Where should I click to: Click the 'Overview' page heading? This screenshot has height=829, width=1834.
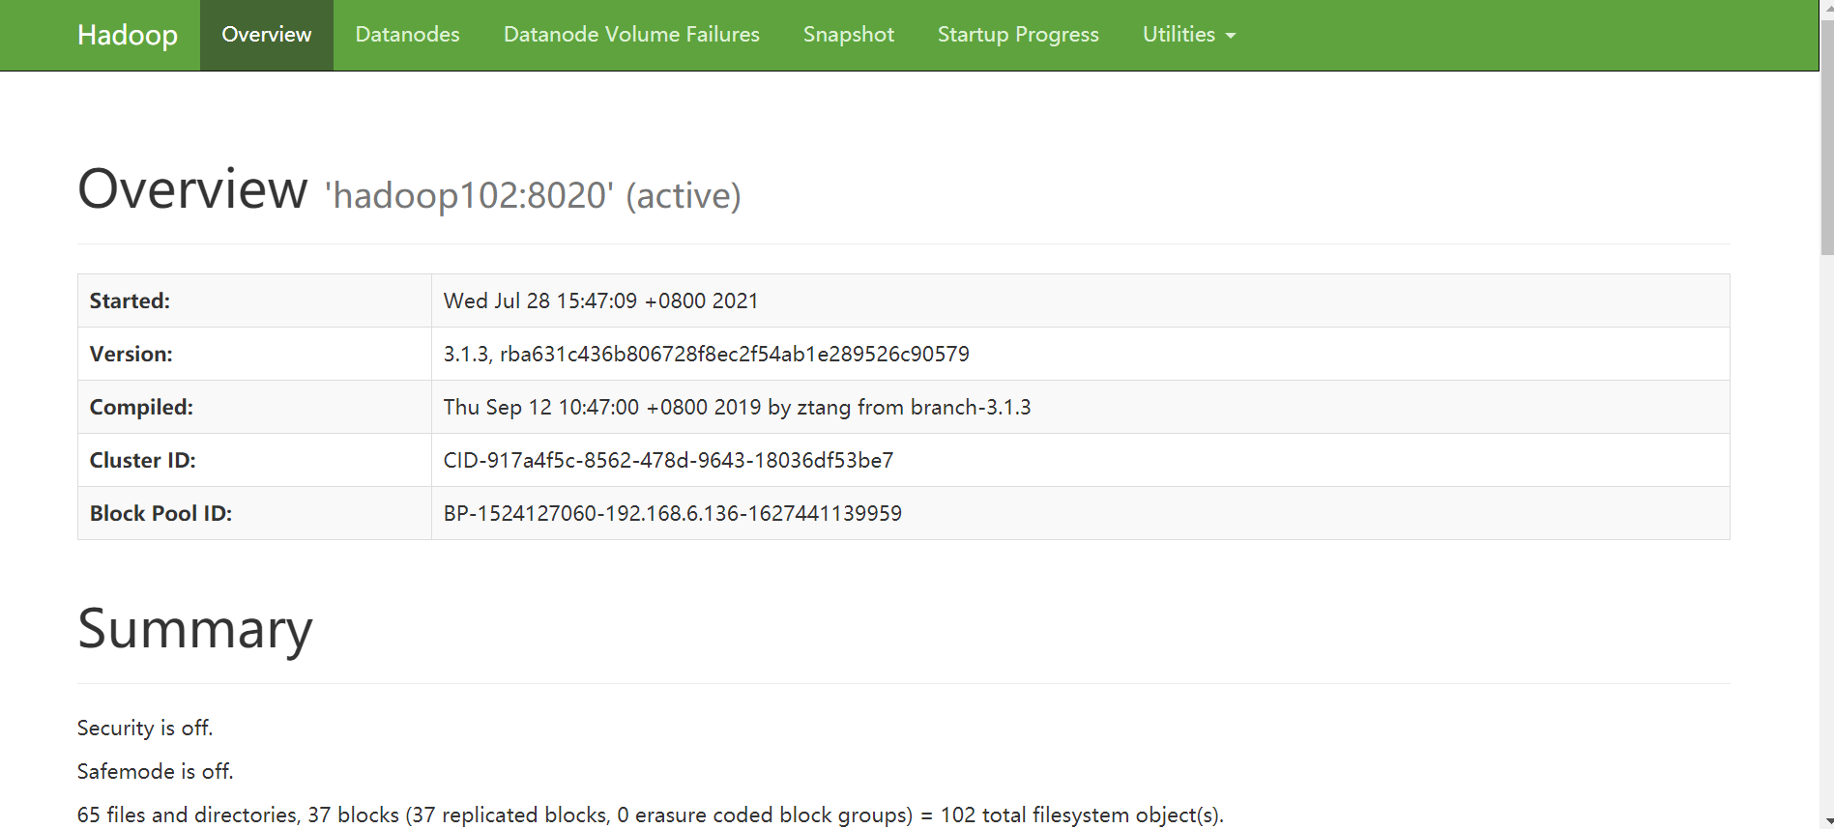[192, 188]
